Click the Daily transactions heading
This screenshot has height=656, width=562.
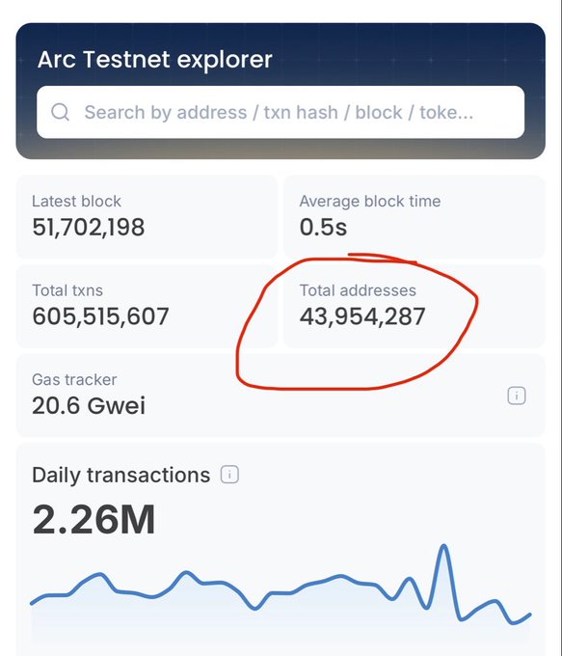click(120, 475)
